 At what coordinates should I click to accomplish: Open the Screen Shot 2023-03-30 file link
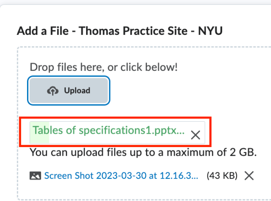click(121, 176)
